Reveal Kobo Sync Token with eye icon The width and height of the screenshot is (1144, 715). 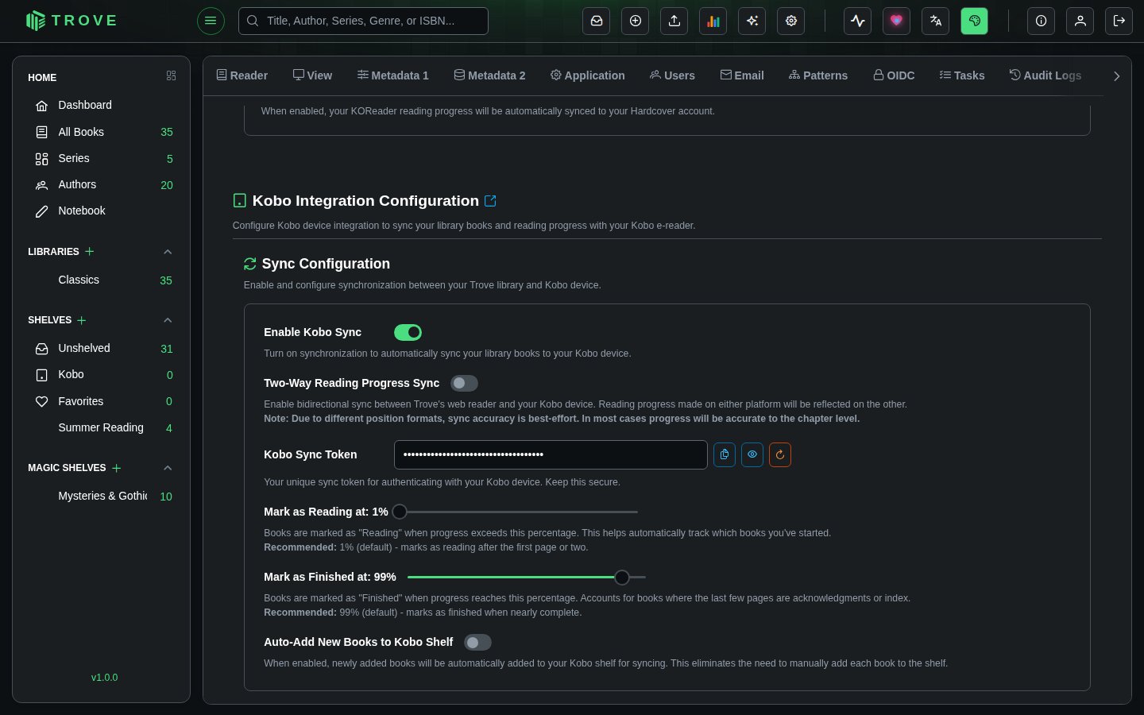752,454
